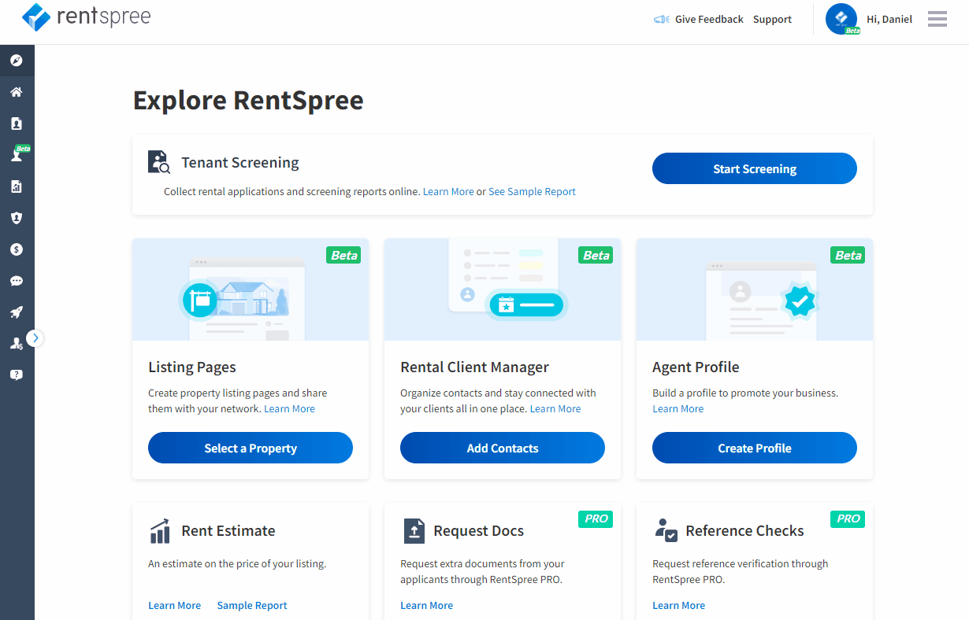Click the Listing Pages illustration

(x=251, y=290)
